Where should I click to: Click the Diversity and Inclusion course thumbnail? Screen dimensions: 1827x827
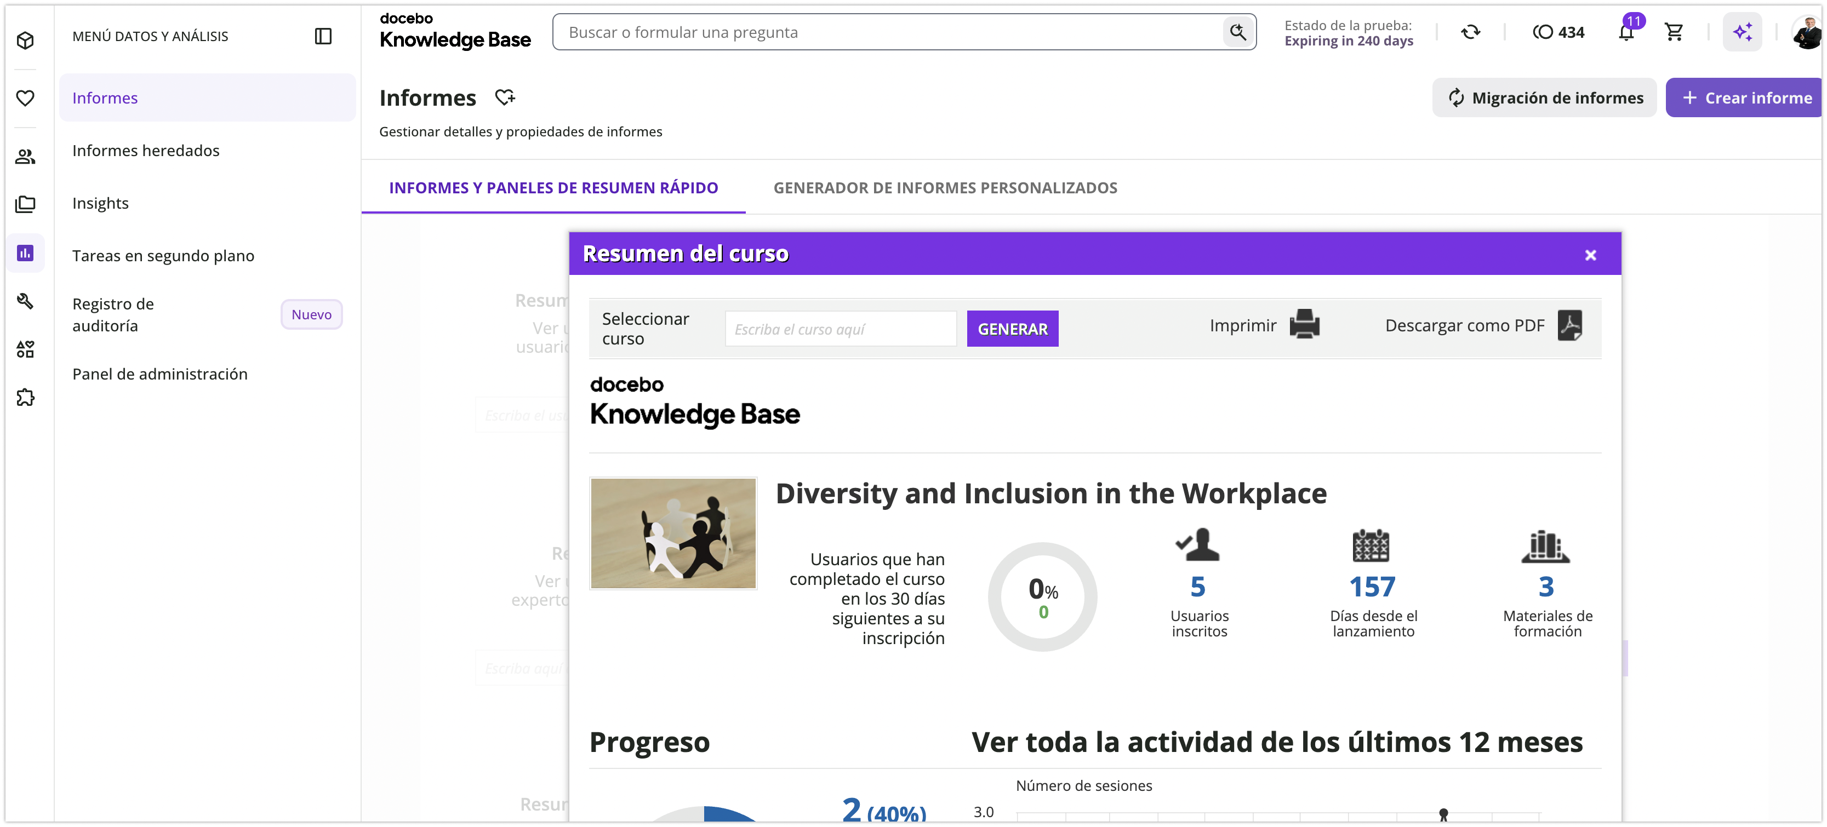(x=673, y=533)
